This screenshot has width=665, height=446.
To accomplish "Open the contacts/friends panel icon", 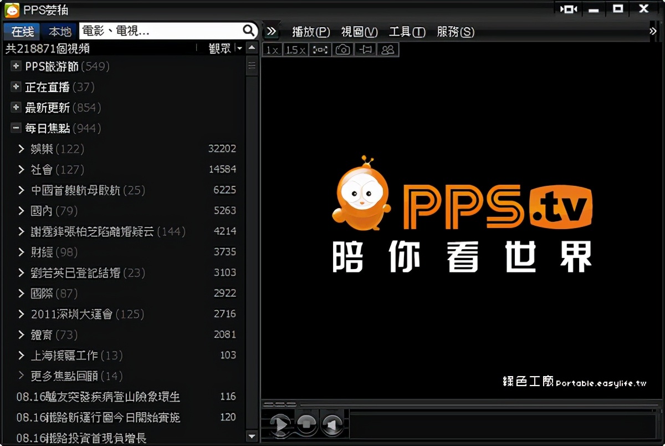I will [387, 49].
